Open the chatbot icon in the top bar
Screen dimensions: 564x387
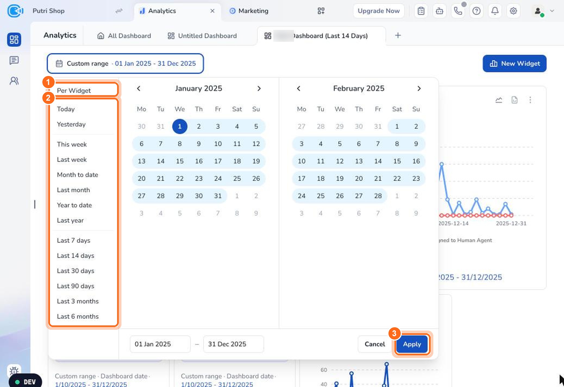pos(440,11)
